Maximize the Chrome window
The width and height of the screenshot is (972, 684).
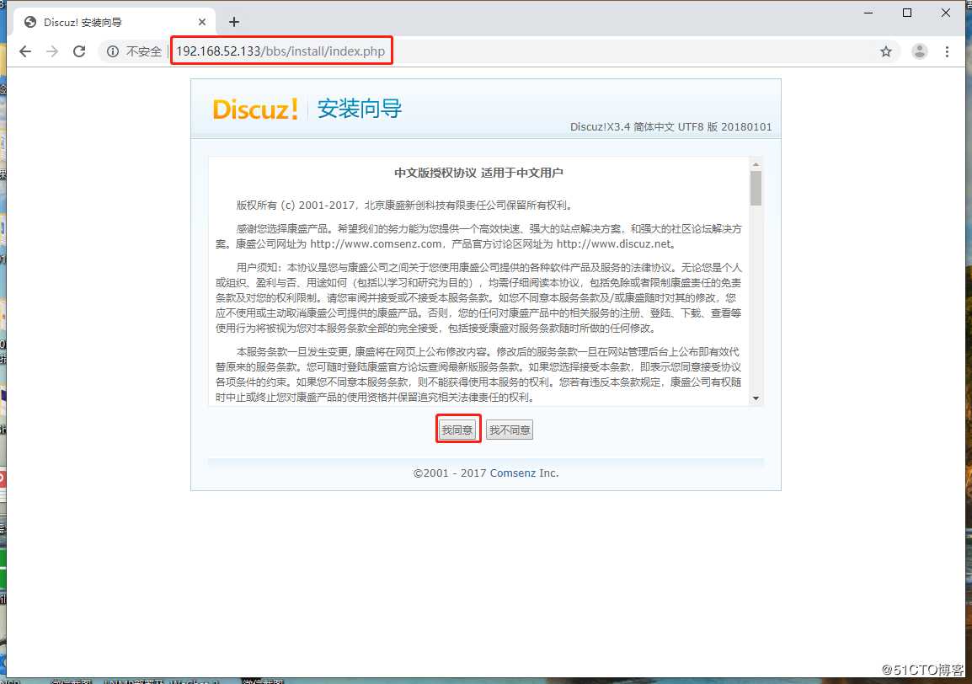tap(907, 13)
